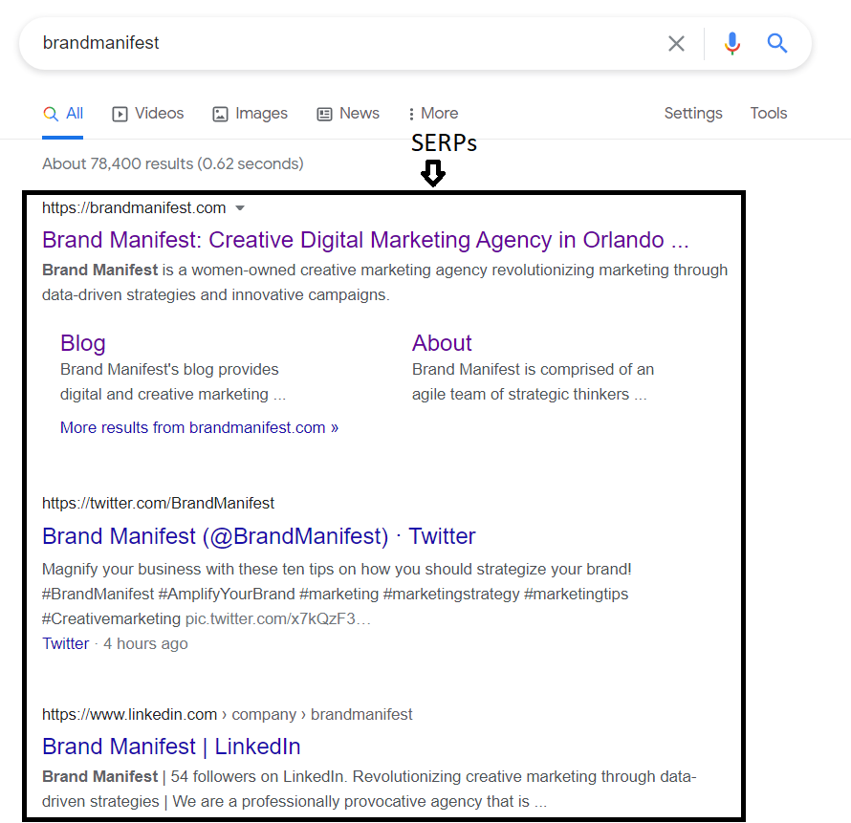851x823 pixels.
Task: Click the 'women-owned creative marketing agency' snippet
Action: [339, 270]
